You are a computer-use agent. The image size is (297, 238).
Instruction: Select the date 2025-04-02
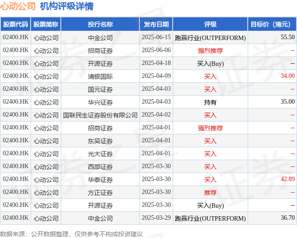156,115
